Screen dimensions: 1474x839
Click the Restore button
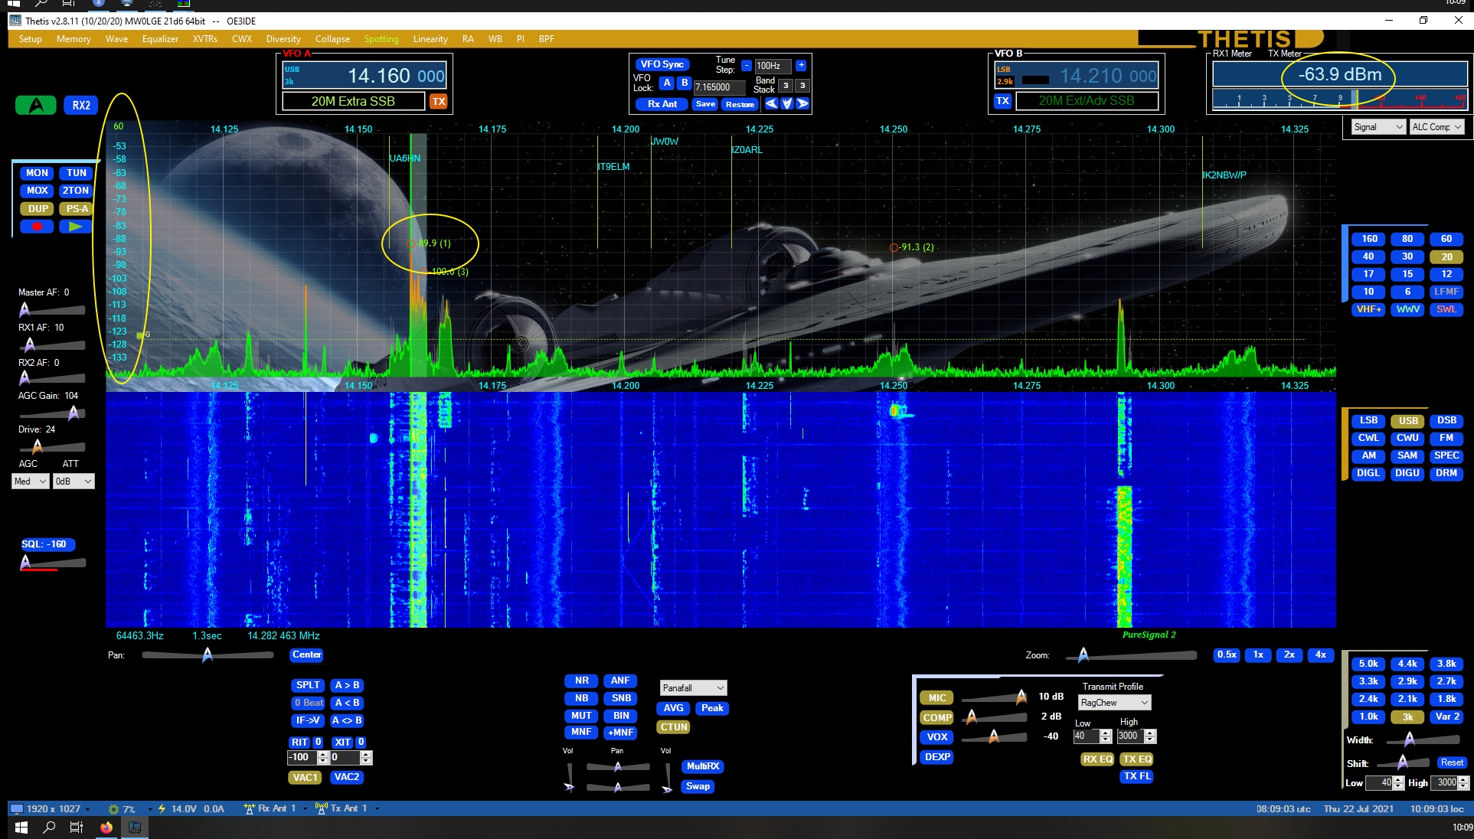click(x=740, y=104)
